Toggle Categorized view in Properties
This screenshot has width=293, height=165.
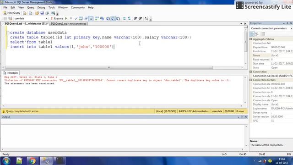(252, 34)
